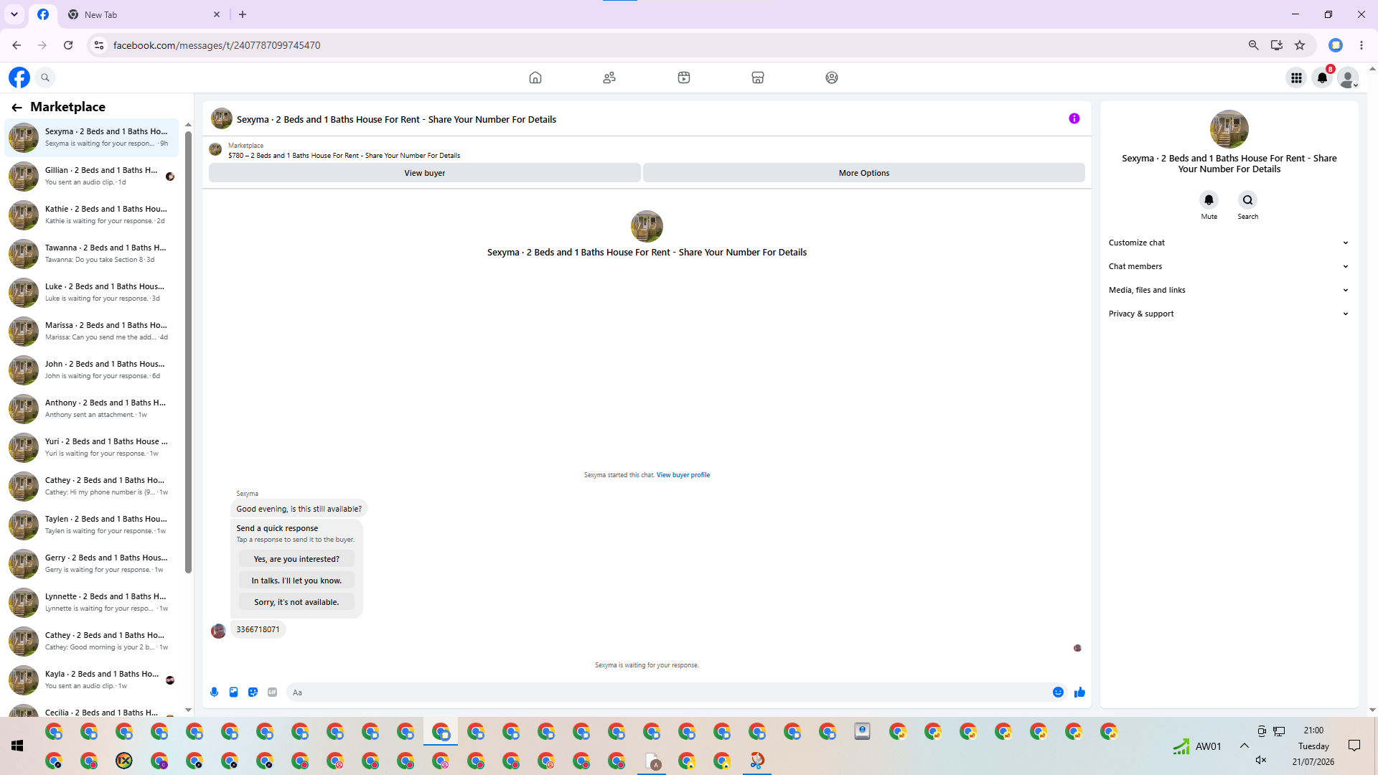Open the notifications bell with badge
Screen dimensions: 1378x775
1322,77
